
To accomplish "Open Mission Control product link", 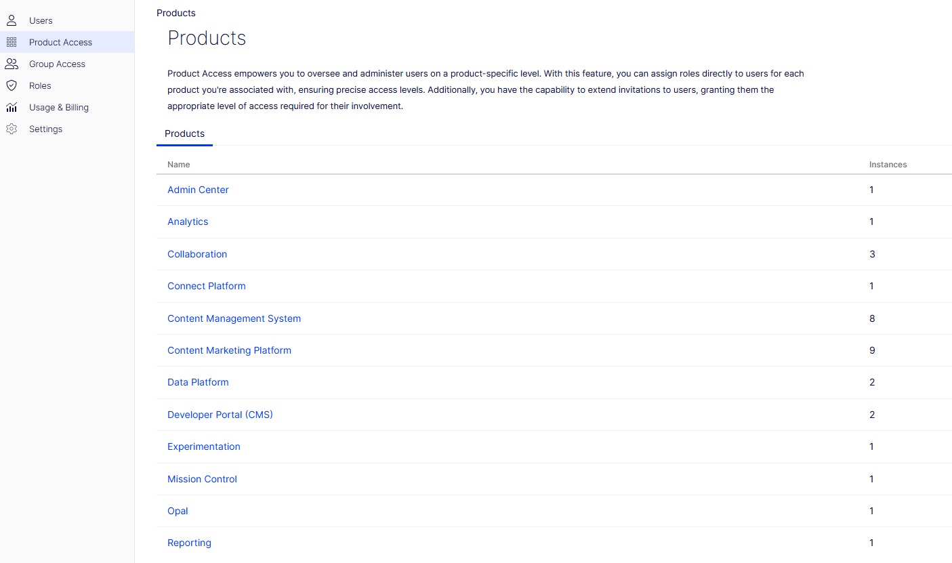I will point(202,479).
